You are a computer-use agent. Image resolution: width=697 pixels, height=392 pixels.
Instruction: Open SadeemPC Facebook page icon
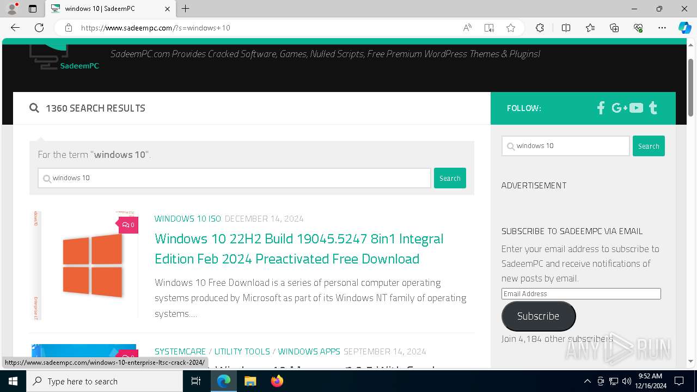601,108
